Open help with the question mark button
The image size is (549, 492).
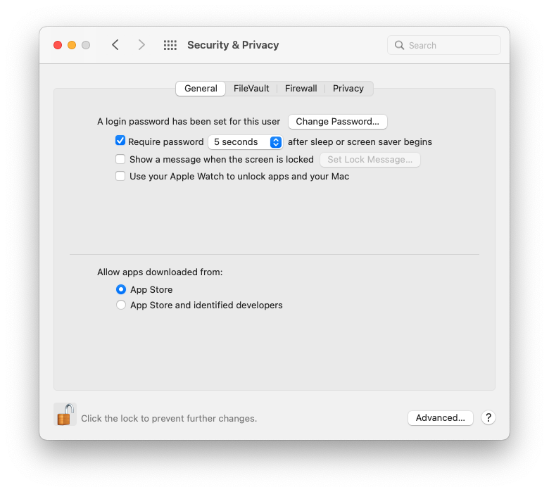click(488, 417)
